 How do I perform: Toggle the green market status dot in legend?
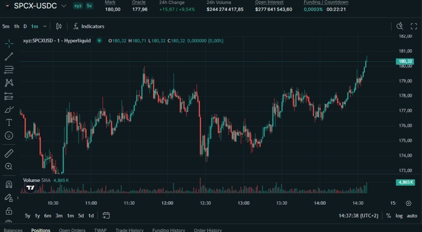(x=99, y=41)
